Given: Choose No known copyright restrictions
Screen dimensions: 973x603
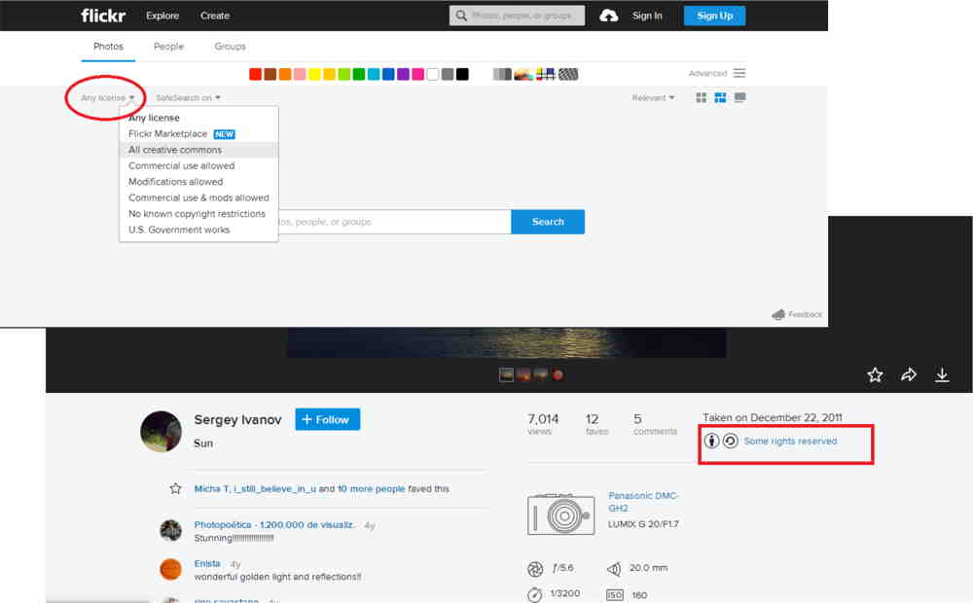Looking at the screenshot, I should pos(198,214).
